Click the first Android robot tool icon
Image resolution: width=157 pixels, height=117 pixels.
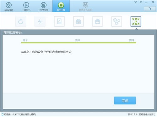(x=78, y=21)
